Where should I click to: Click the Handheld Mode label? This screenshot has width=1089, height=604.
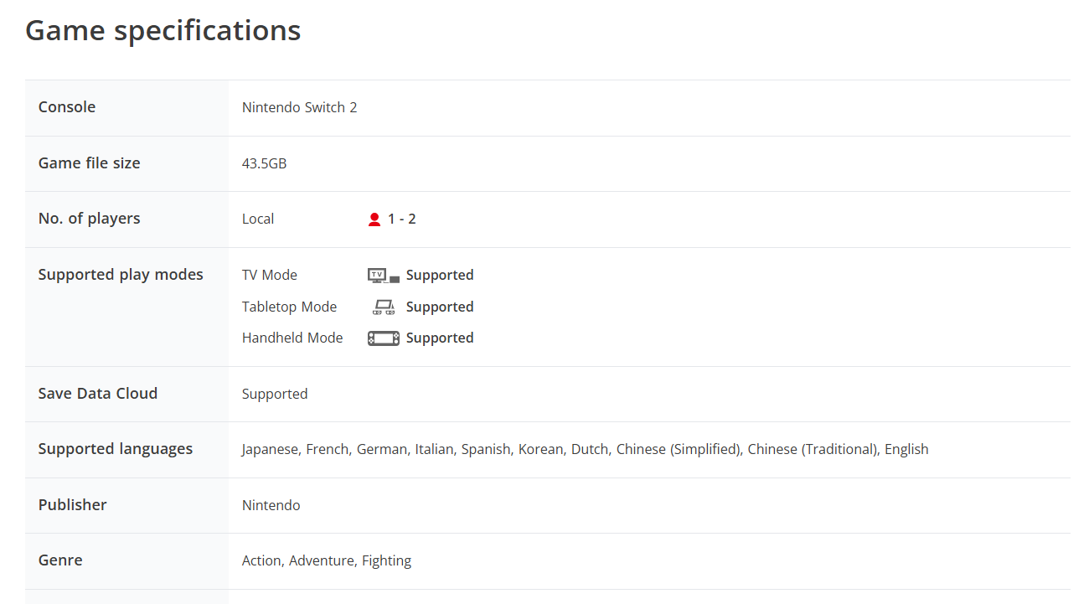[292, 338]
